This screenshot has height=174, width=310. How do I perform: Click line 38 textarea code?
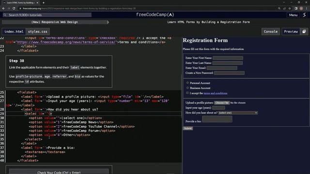45,152
